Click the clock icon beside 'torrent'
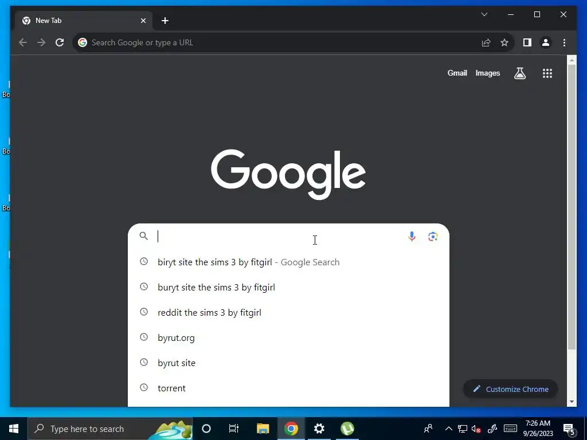The width and height of the screenshot is (587, 440). coord(144,387)
